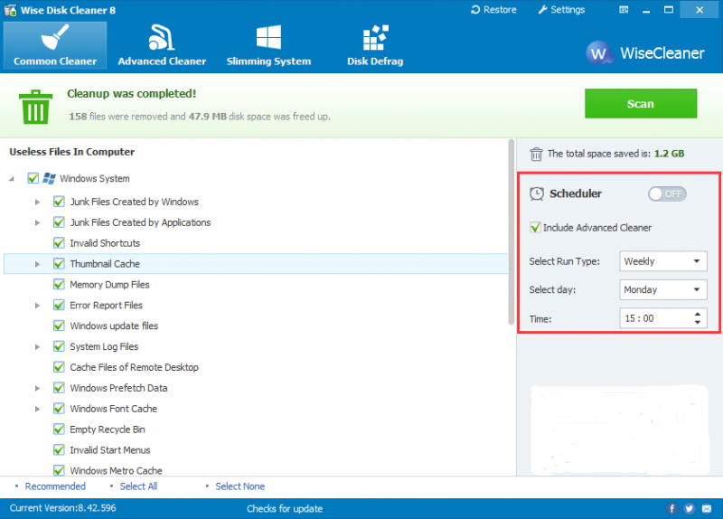The height and width of the screenshot is (519, 723).
Task: Collapse the Windows System tree node
Action: (x=12, y=178)
